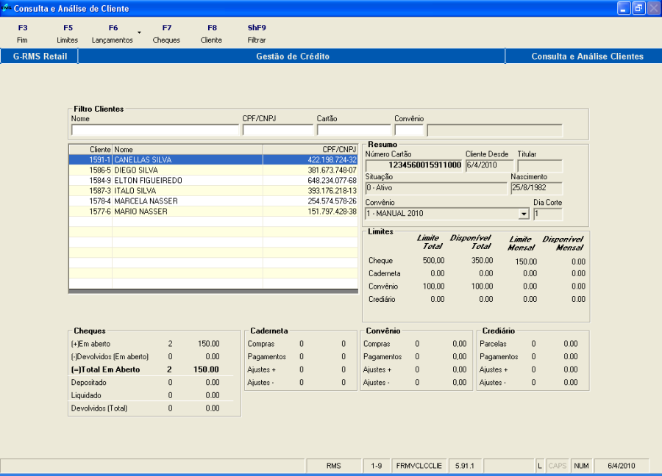Screen dimensions: 662x476
Task: Click the F6 Lançamentos toolbar button
Action: [x=113, y=34]
